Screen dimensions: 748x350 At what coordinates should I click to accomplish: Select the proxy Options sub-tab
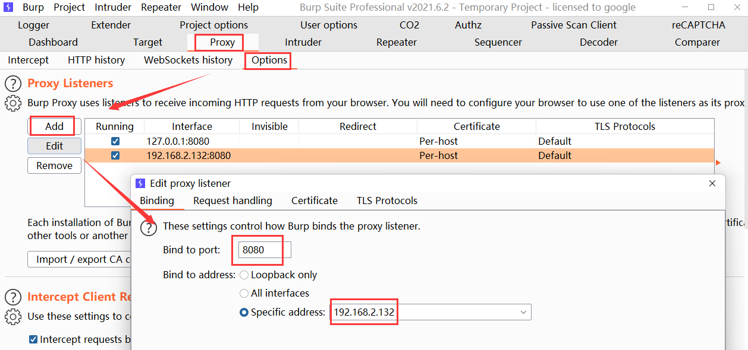[x=269, y=60]
